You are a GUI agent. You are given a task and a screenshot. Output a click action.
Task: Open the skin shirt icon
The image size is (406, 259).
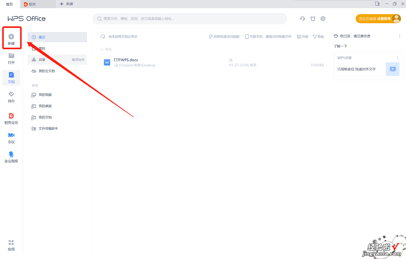(313, 18)
